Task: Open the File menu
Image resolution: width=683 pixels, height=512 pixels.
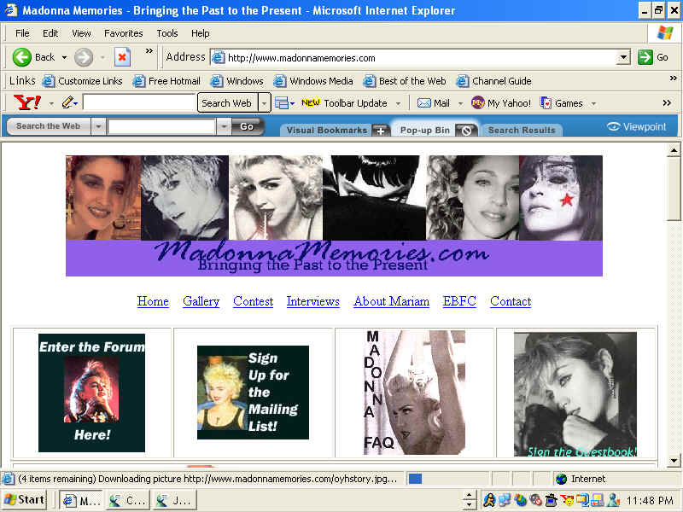Action: pyautogui.click(x=22, y=33)
